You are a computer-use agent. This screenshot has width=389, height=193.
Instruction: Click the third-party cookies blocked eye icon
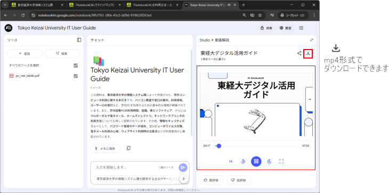coord(252,15)
